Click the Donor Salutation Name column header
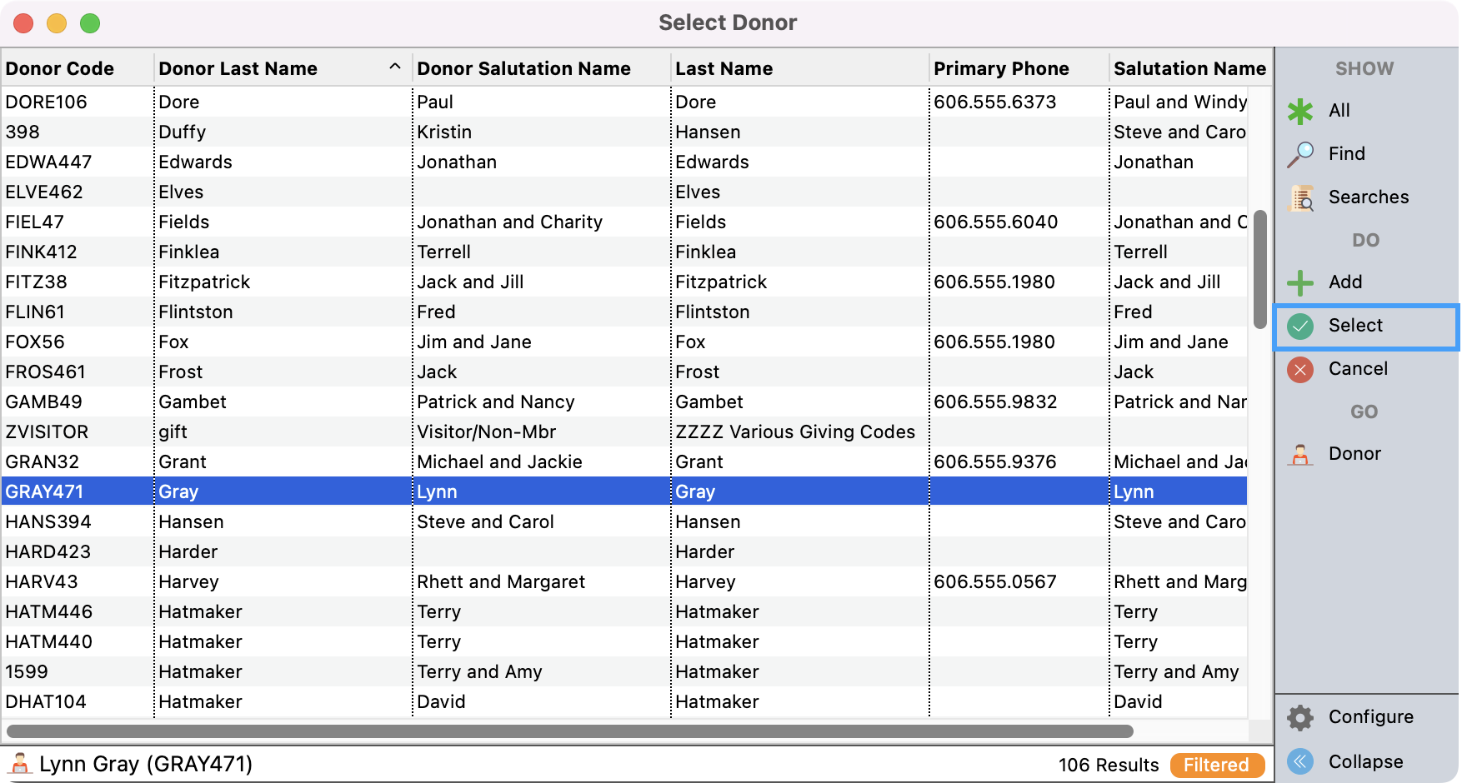 click(x=523, y=68)
